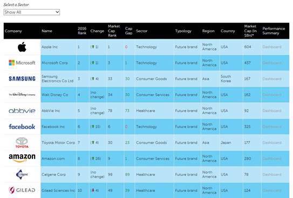
Task: Open the Dashboard link for Celgene Corp
Action: pos(272,174)
